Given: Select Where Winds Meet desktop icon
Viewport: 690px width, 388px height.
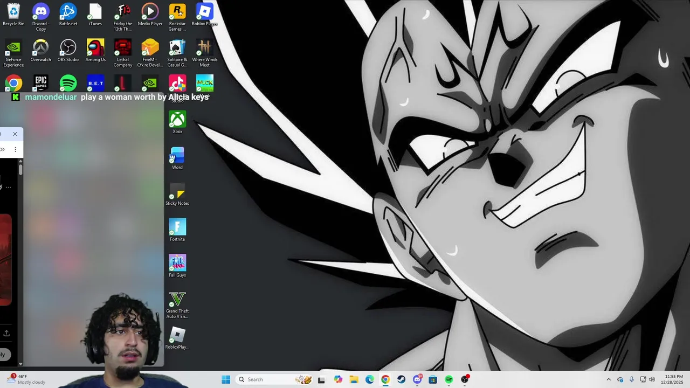Looking at the screenshot, I should point(204,53).
